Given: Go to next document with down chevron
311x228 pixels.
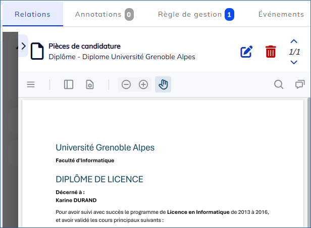Looking at the screenshot, I should [294, 62].
